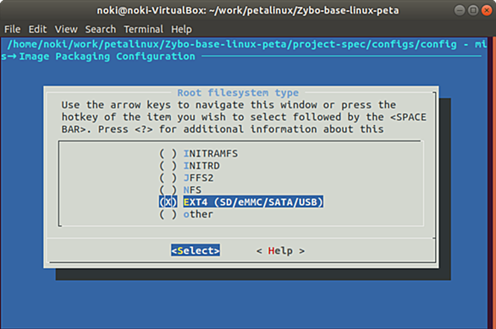Screen dimensions: 496x329
Task: Open the File menu
Action: 13,30
